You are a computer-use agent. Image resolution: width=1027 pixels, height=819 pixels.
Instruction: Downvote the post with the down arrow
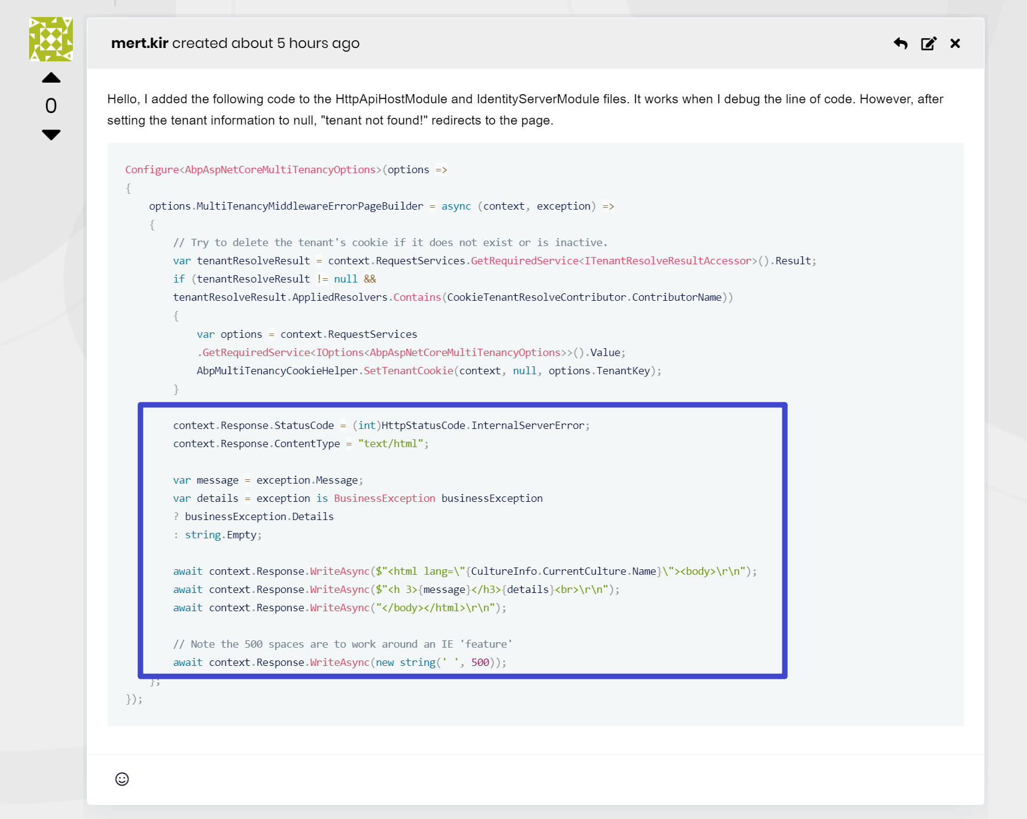click(51, 134)
